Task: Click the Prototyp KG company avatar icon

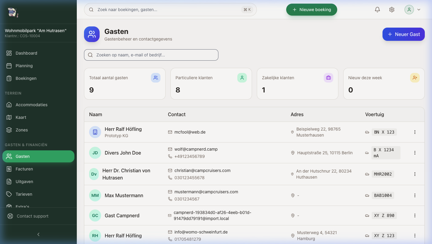Action: click(95, 132)
